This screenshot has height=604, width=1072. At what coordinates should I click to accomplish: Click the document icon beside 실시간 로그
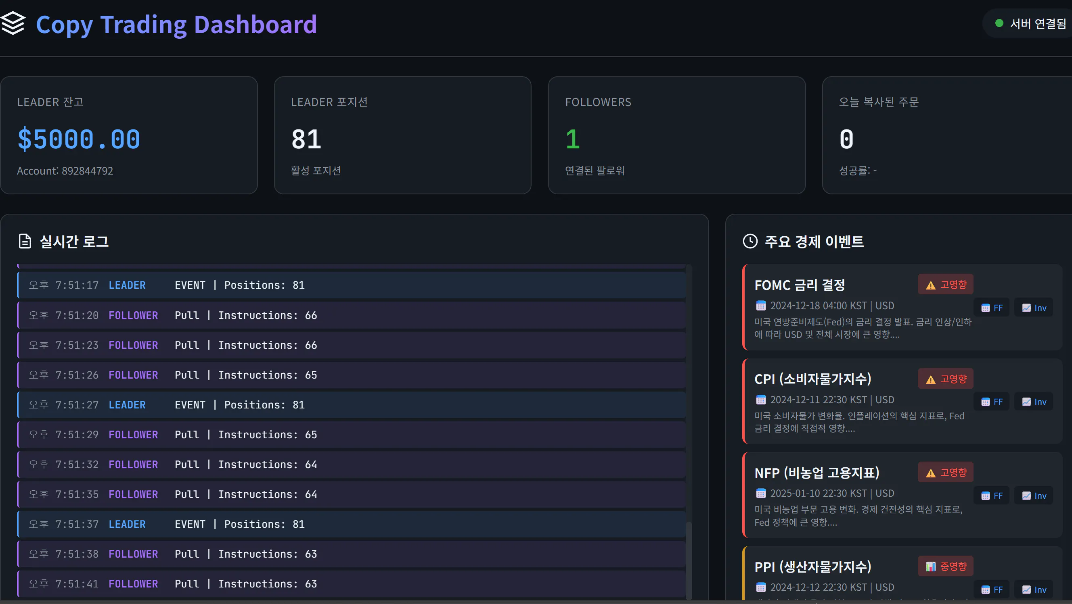click(25, 242)
